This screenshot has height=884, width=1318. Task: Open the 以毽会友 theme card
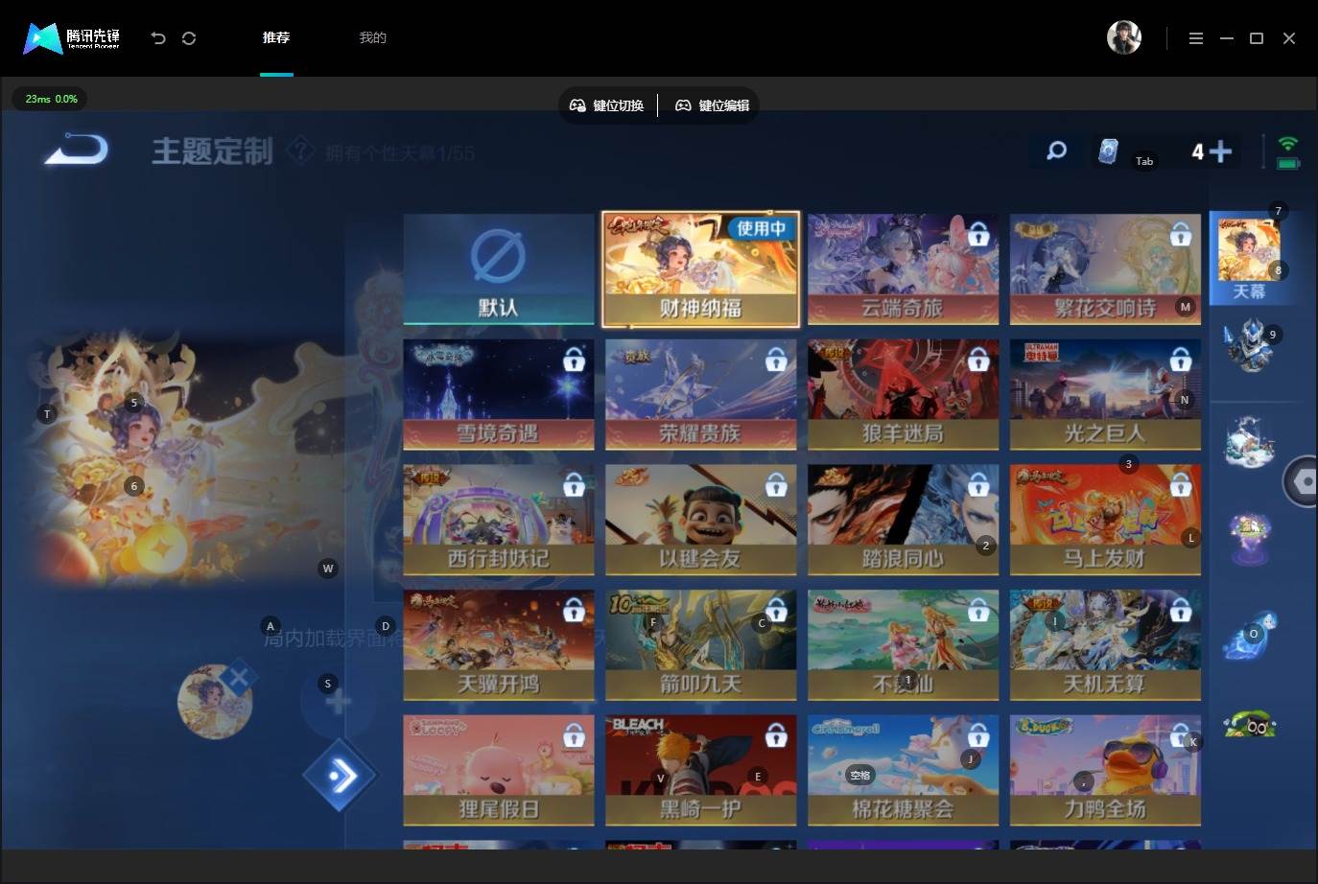pos(700,520)
